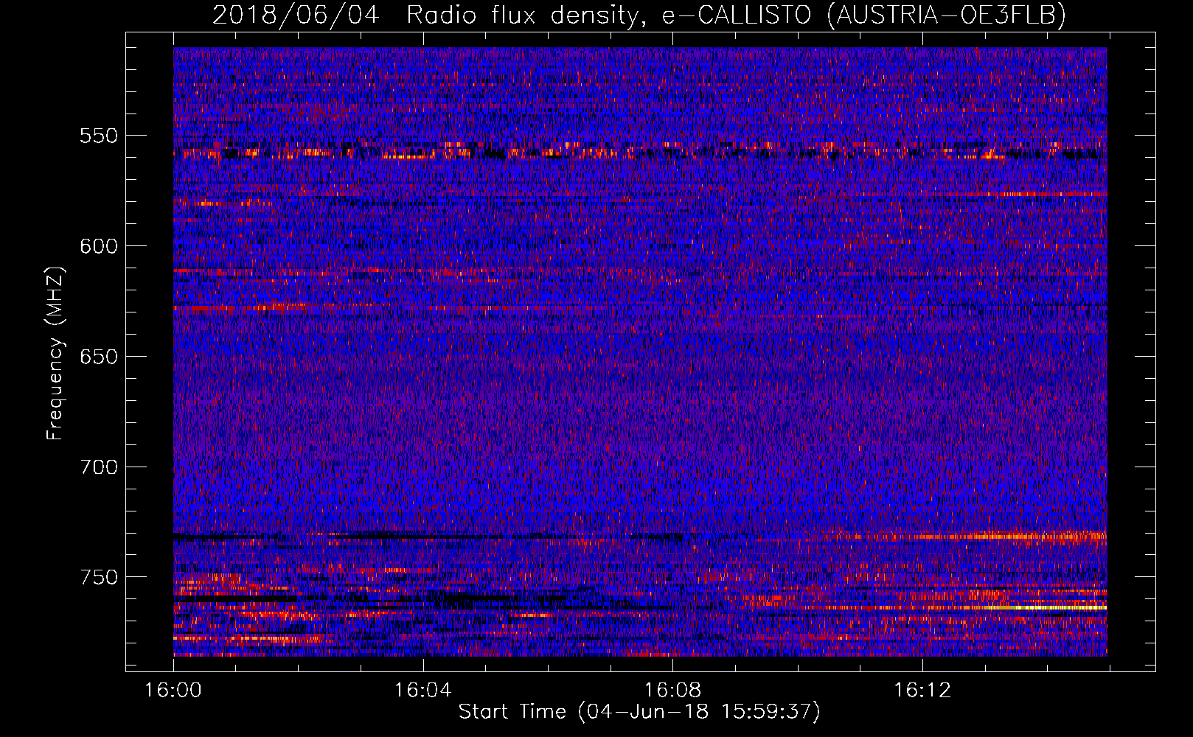Click the 'Frequency (MHZ)' axis title

[56, 353]
